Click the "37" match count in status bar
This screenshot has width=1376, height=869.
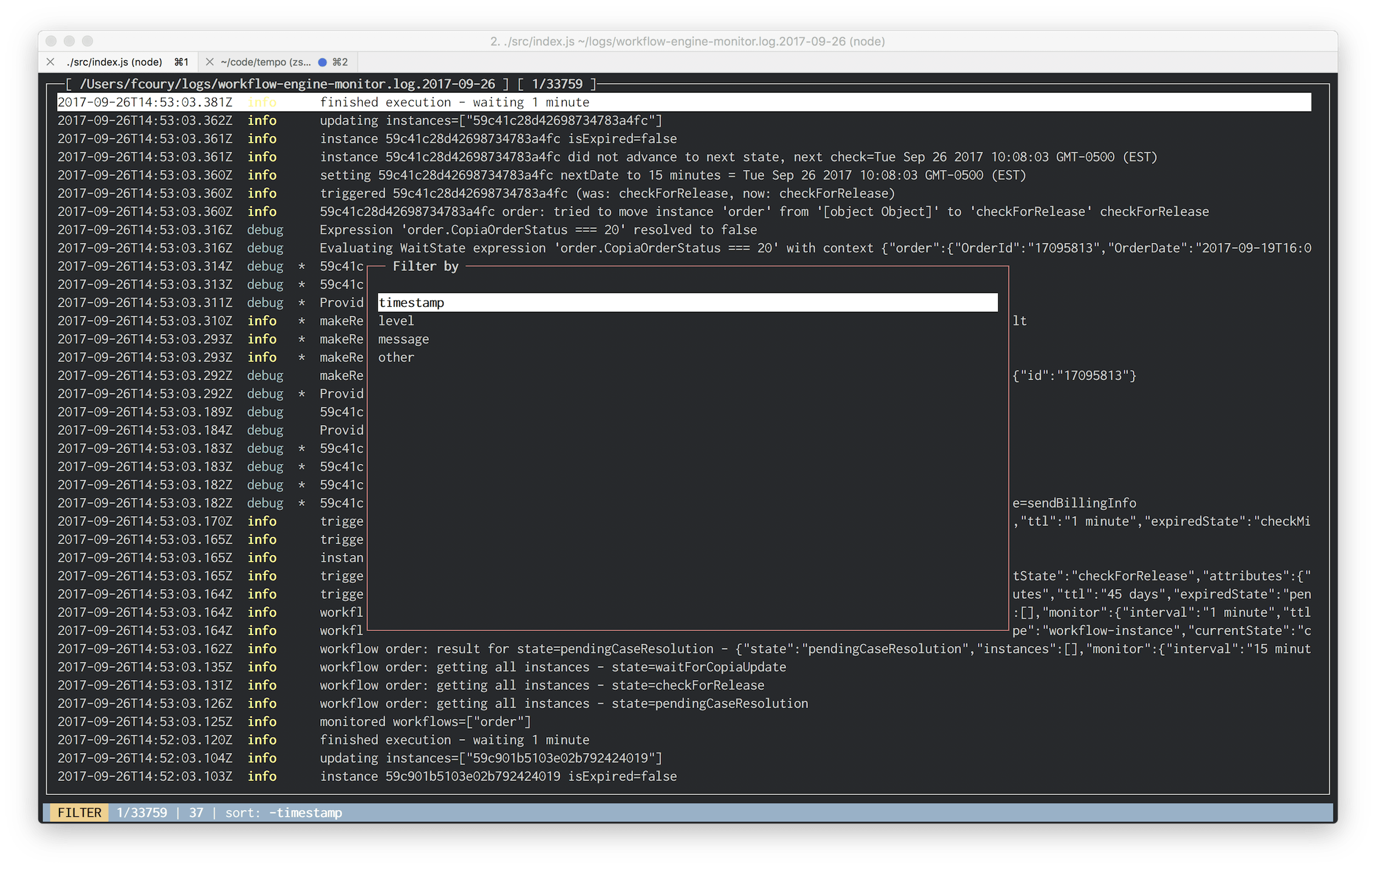click(x=196, y=812)
